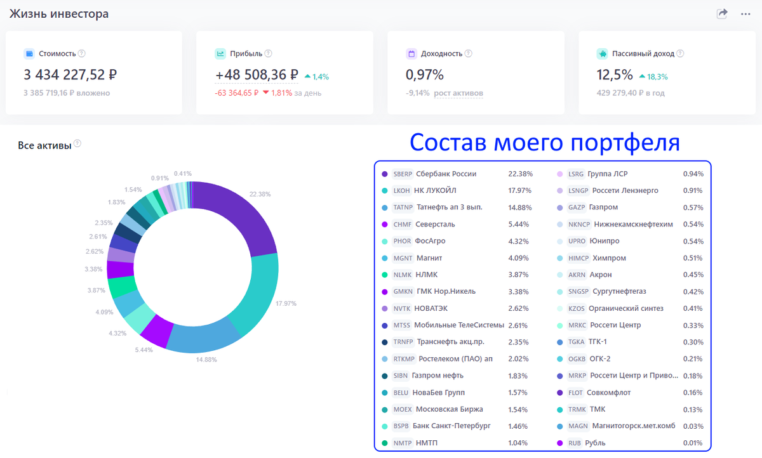Click the TATNP ticker badge
The width and height of the screenshot is (762, 458).
[403, 207]
